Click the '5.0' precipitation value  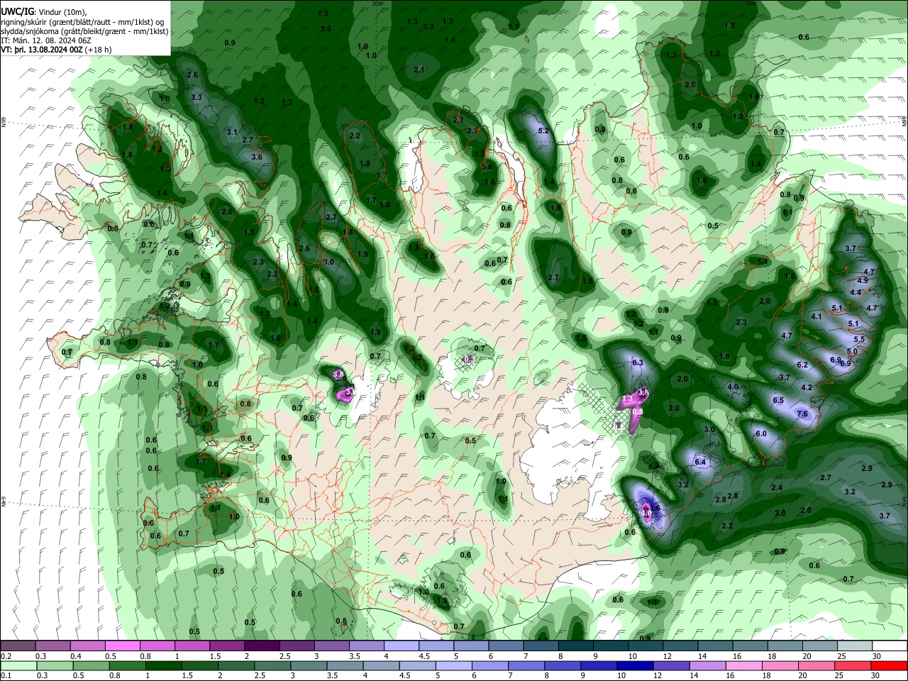(x=852, y=352)
